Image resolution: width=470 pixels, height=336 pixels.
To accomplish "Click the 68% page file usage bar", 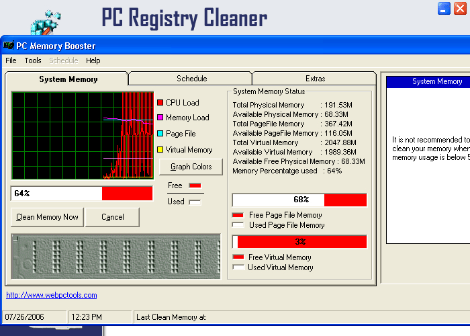I will tap(299, 200).
